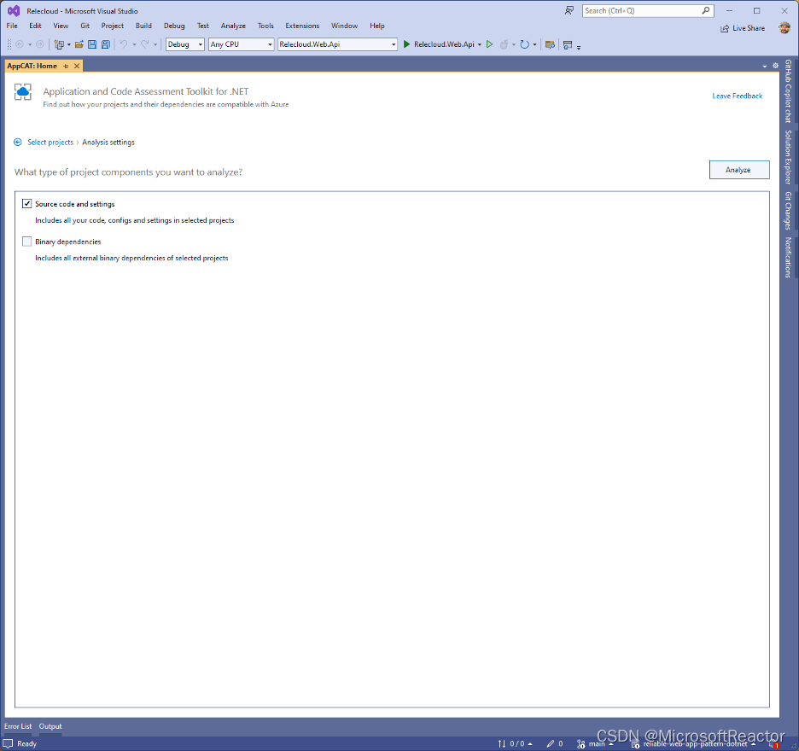Viewport: 799px width, 751px height.
Task: Expand the Redo history dropdown arrow
Action: coord(155,44)
